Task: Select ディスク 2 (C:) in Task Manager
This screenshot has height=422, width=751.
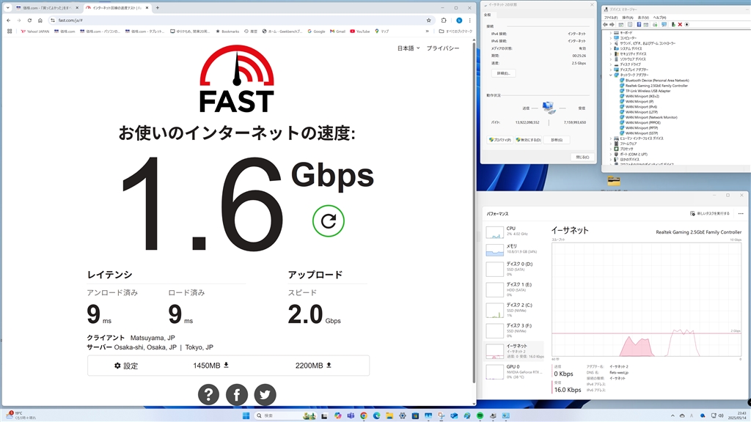Action: (x=514, y=310)
